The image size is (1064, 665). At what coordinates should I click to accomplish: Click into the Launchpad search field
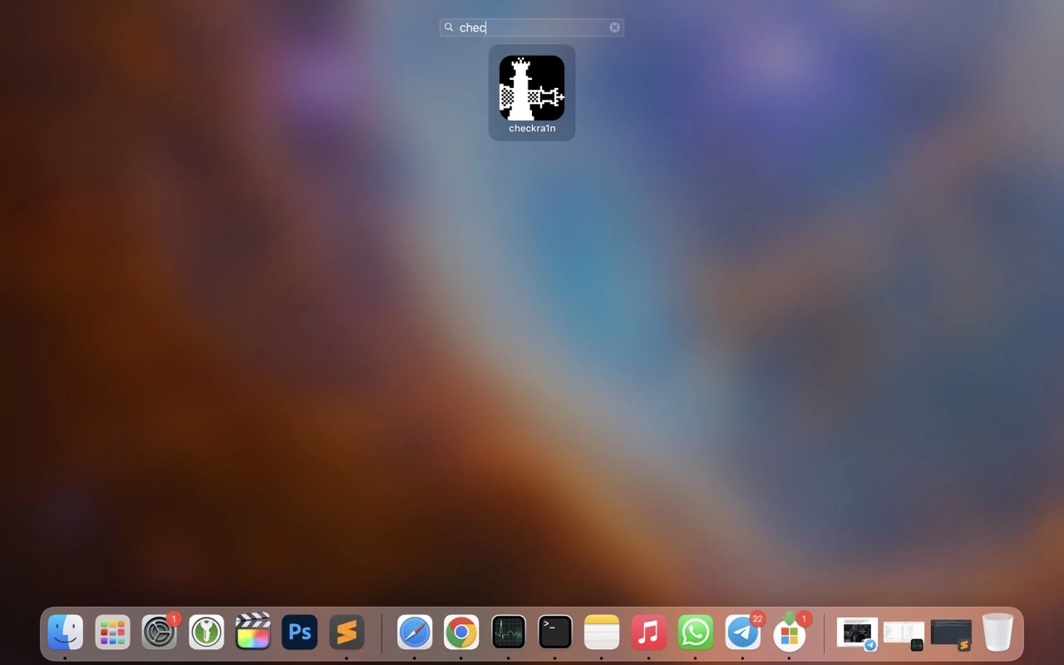pos(532,27)
